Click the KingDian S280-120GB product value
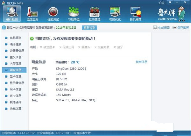Screen dimensions: 191x136 coord(71,69)
